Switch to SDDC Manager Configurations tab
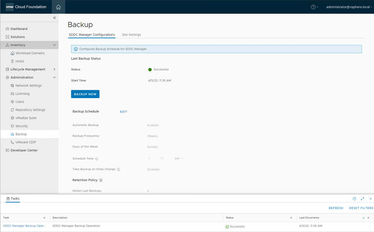 92,35
